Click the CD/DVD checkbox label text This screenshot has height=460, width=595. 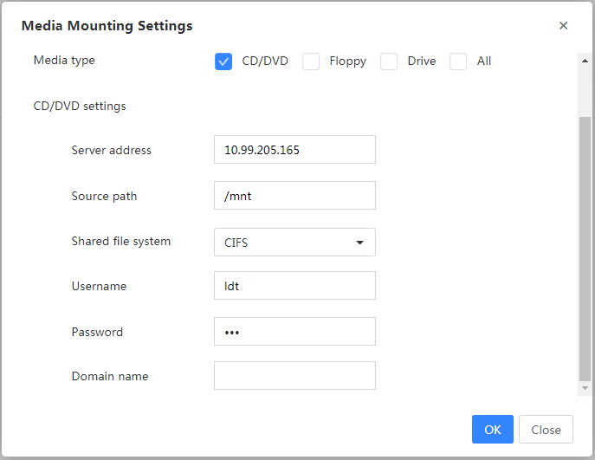point(265,62)
